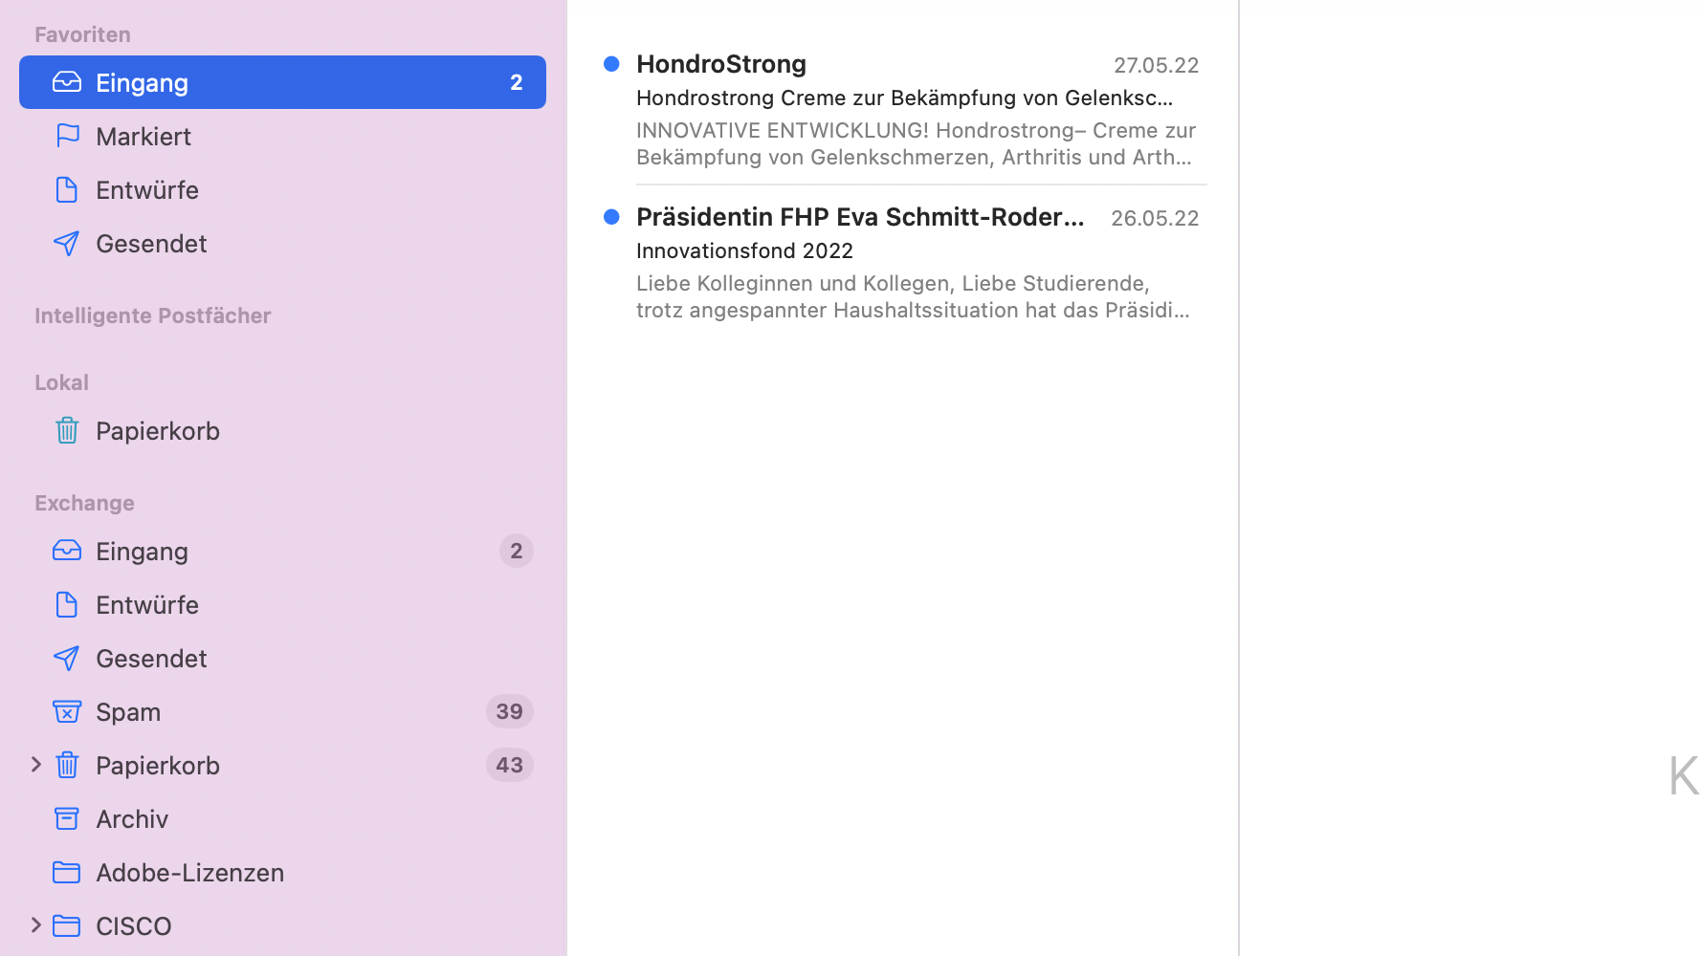The width and height of the screenshot is (1701, 956).
Task: Open the HondroStrong email message
Action: 904,110
